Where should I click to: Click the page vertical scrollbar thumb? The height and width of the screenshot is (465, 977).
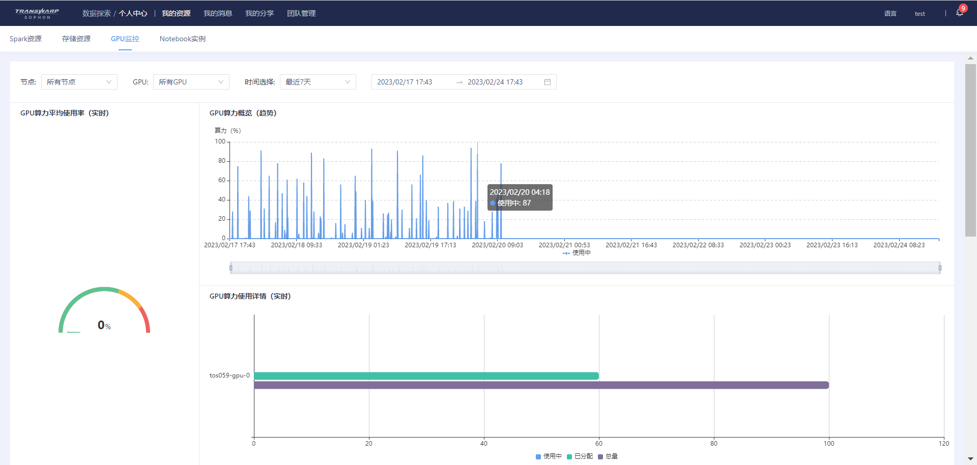pyautogui.click(x=970, y=150)
